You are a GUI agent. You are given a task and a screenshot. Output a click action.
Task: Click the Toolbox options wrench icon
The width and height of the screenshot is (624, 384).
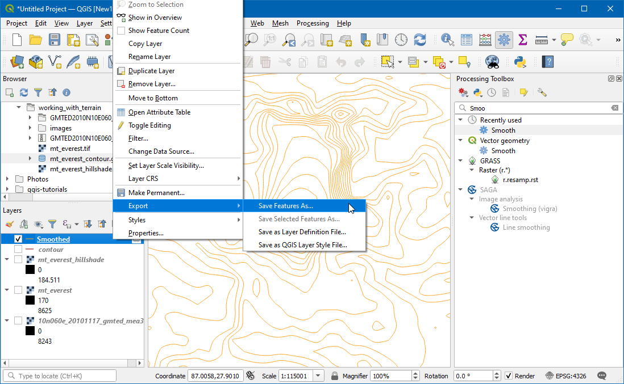click(542, 92)
